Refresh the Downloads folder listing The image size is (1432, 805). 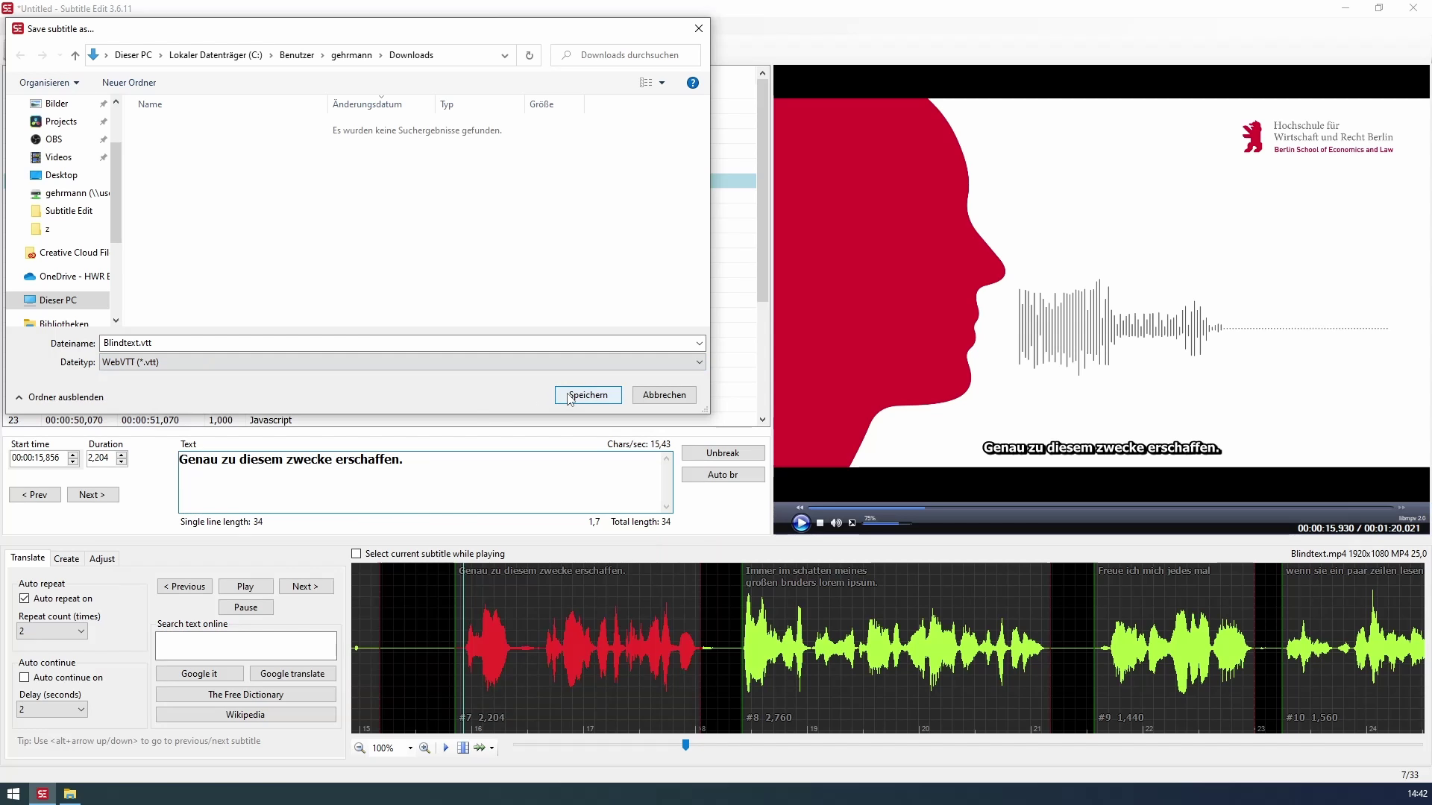(530, 55)
